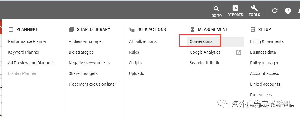This screenshot has height=117, width=300.
Task: Select Audience manager in Shared Library
Action: point(86,41)
